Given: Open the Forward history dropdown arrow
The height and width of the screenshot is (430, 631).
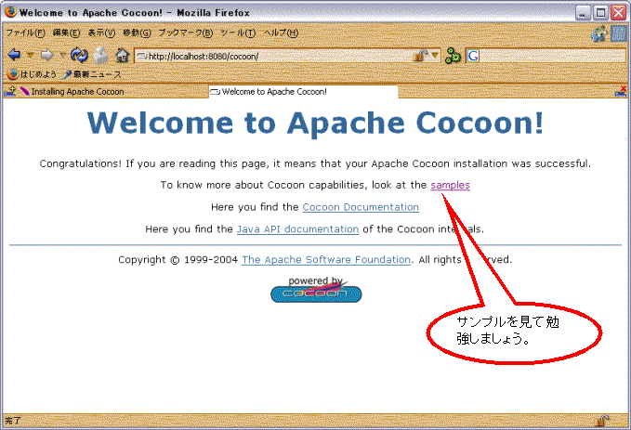Looking at the screenshot, I should pos(63,55).
